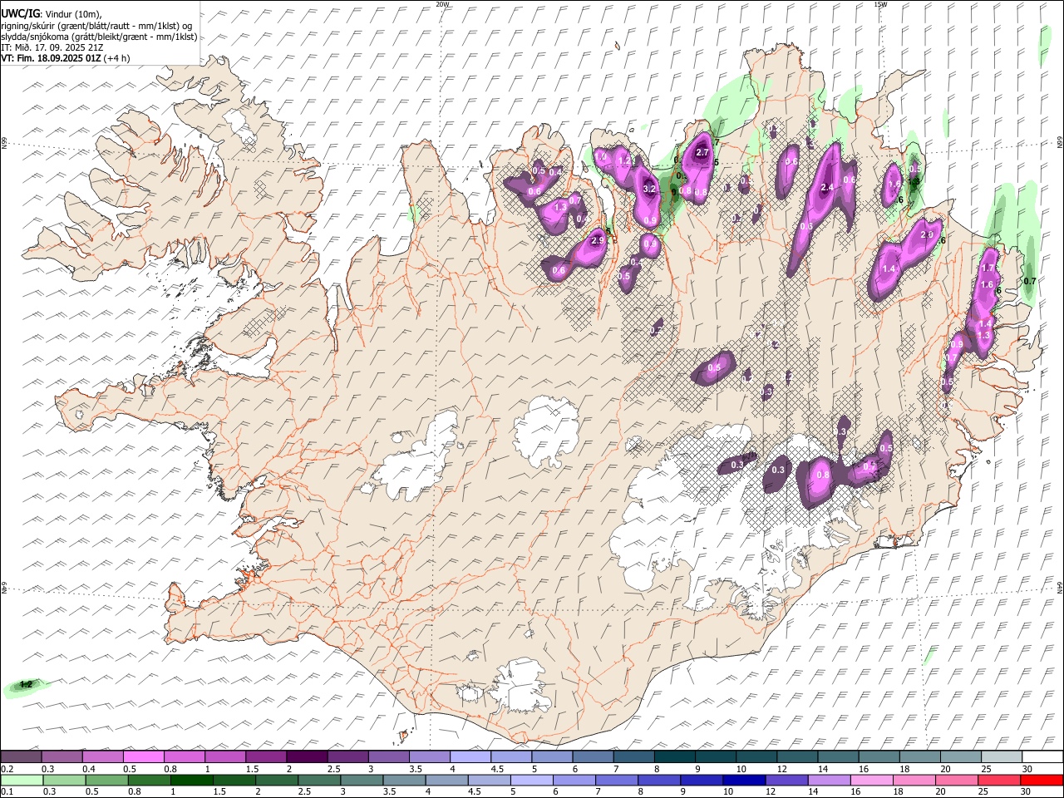Click the 1.7 snowfall value on the east coast
The width and height of the screenshot is (1064, 798).
tap(988, 268)
